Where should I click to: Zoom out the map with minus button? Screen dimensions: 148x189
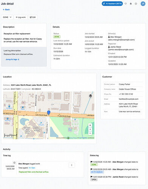pos(90,133)
